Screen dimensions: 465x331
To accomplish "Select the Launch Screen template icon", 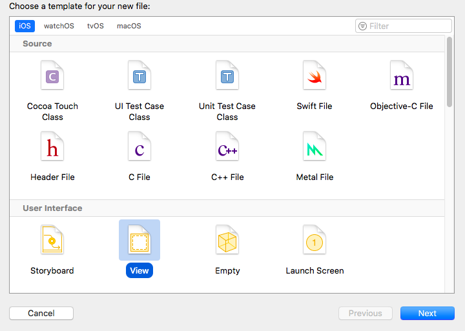I will pos(315,241).
